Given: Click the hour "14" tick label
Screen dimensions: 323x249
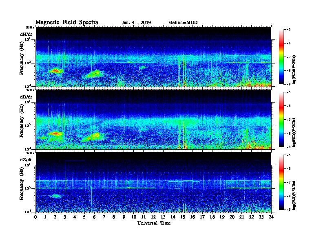Looking at the screenshot, I should tap(173, 217).
